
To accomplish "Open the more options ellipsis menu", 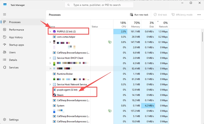I will (x=199, y=15).
